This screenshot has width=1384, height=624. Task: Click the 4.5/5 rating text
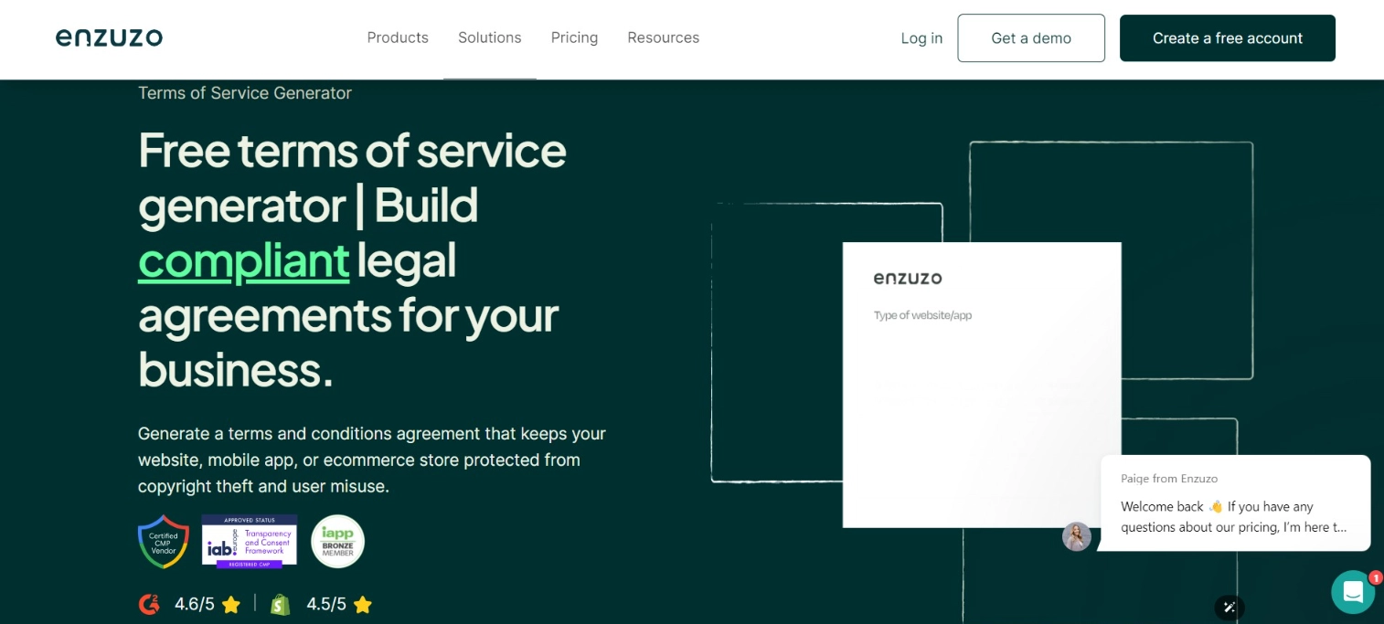click(326, 604)
